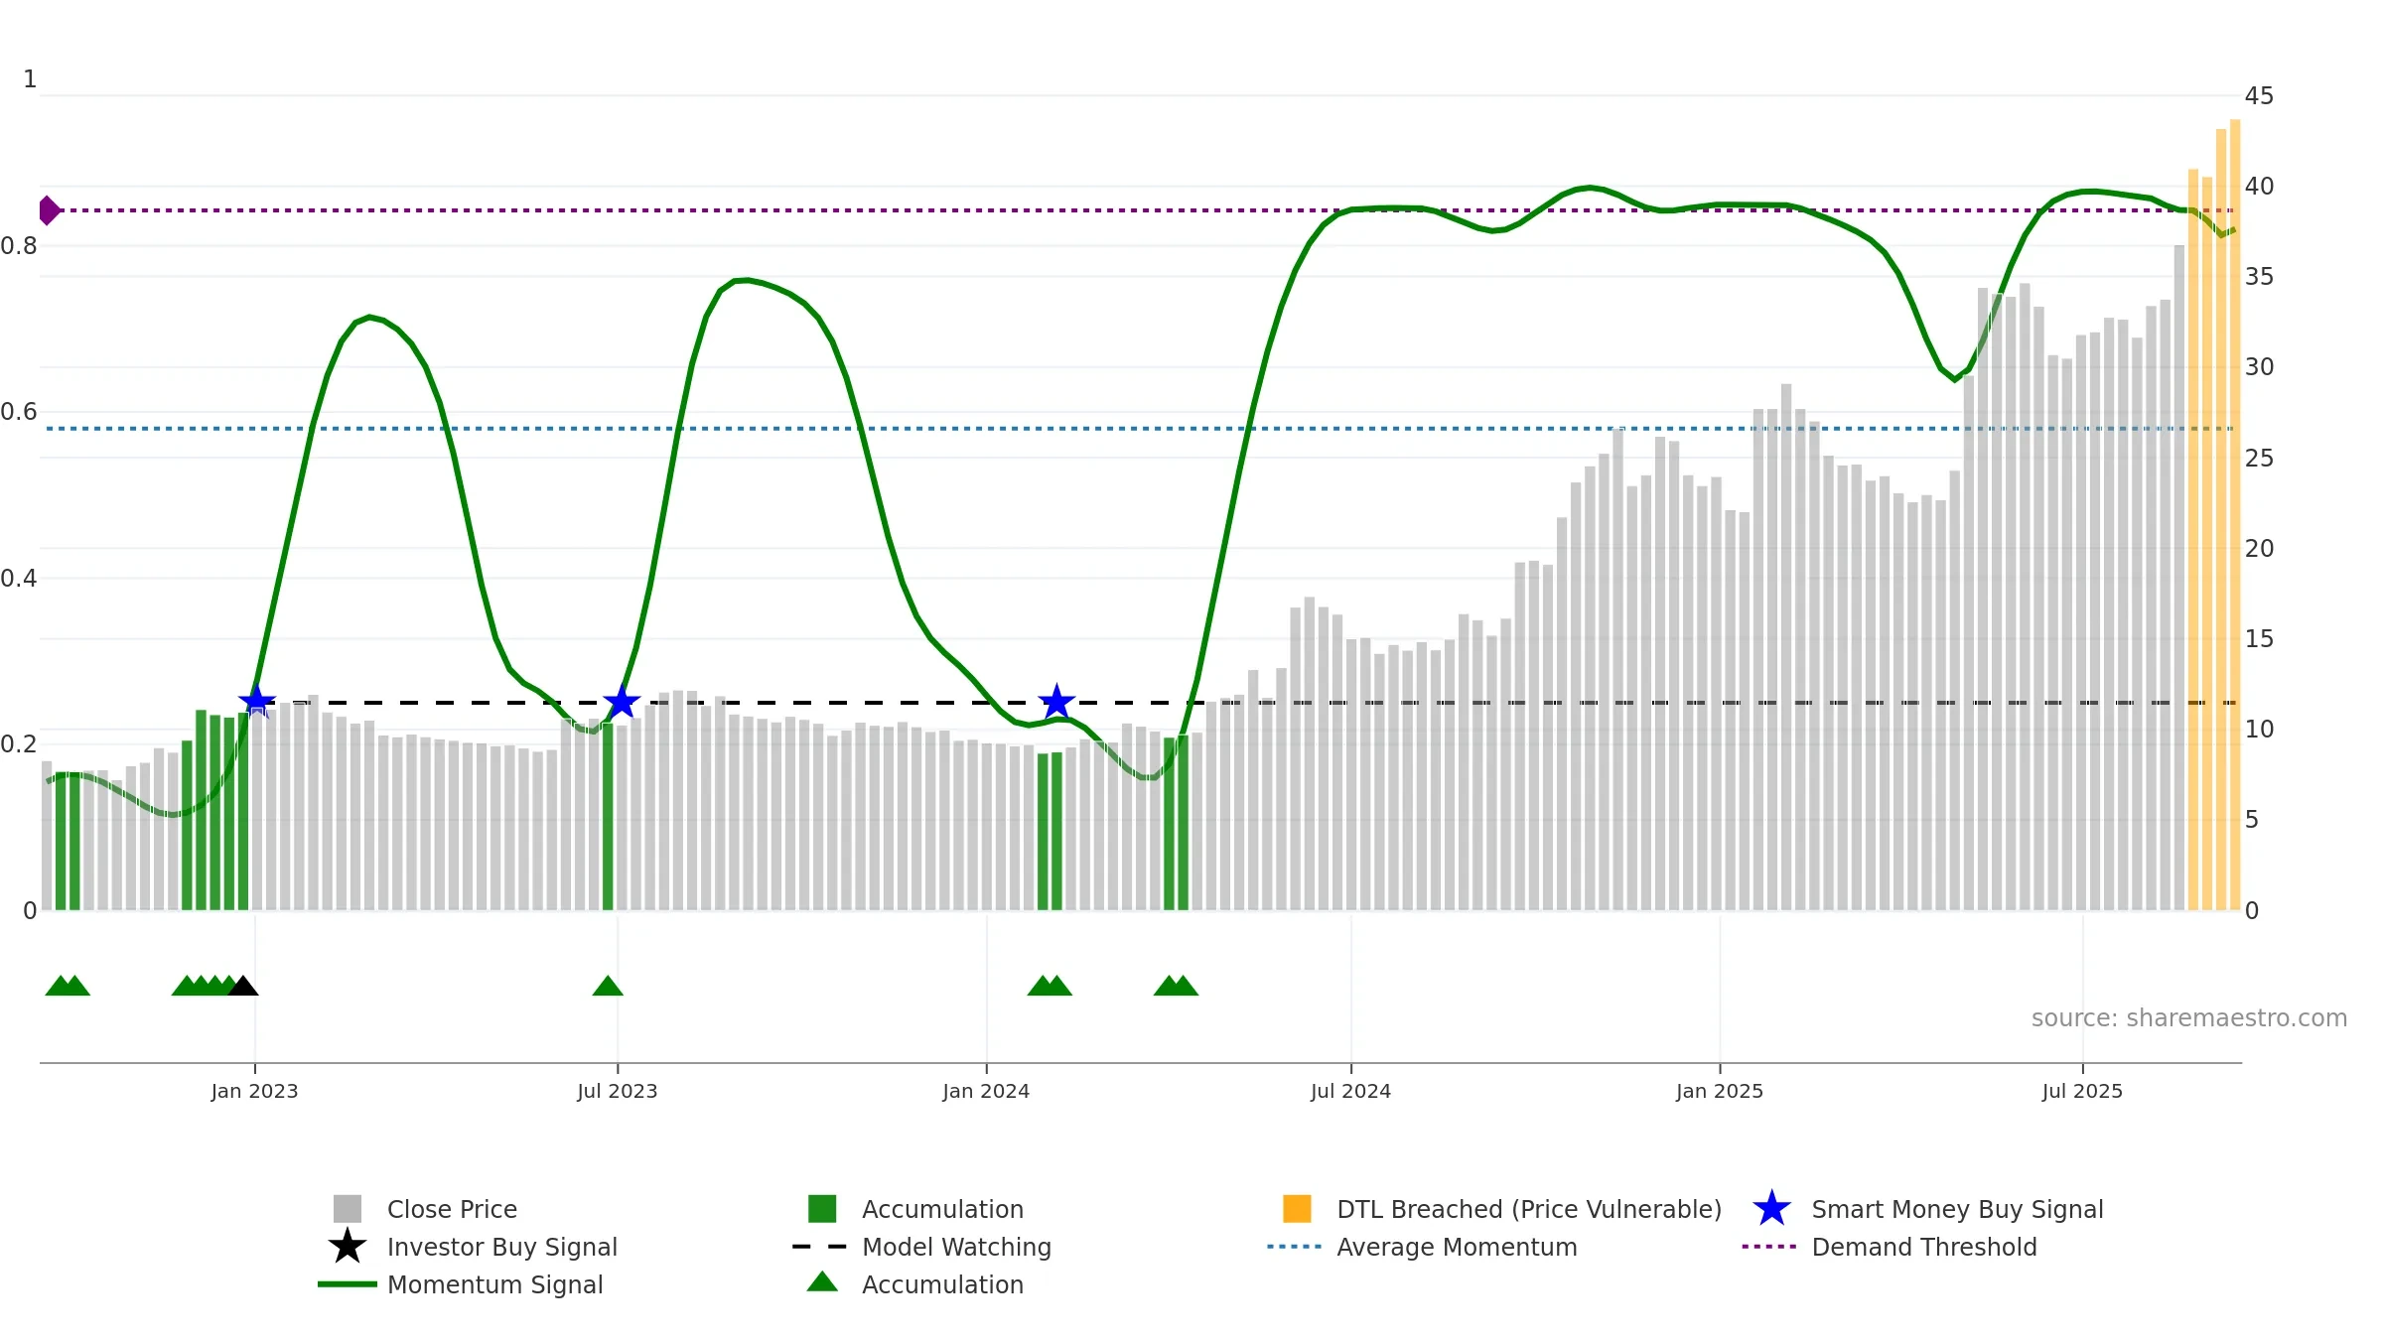Click the Smart Money Buy Signal blue star legend

click(x=1771, y=1209)
